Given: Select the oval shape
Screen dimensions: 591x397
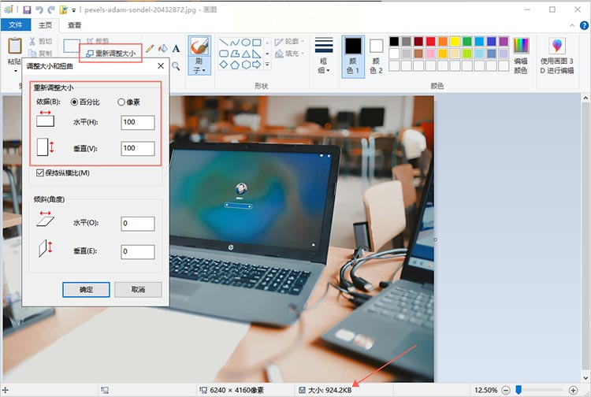Looking at the screenshot, I should [246, 43].
